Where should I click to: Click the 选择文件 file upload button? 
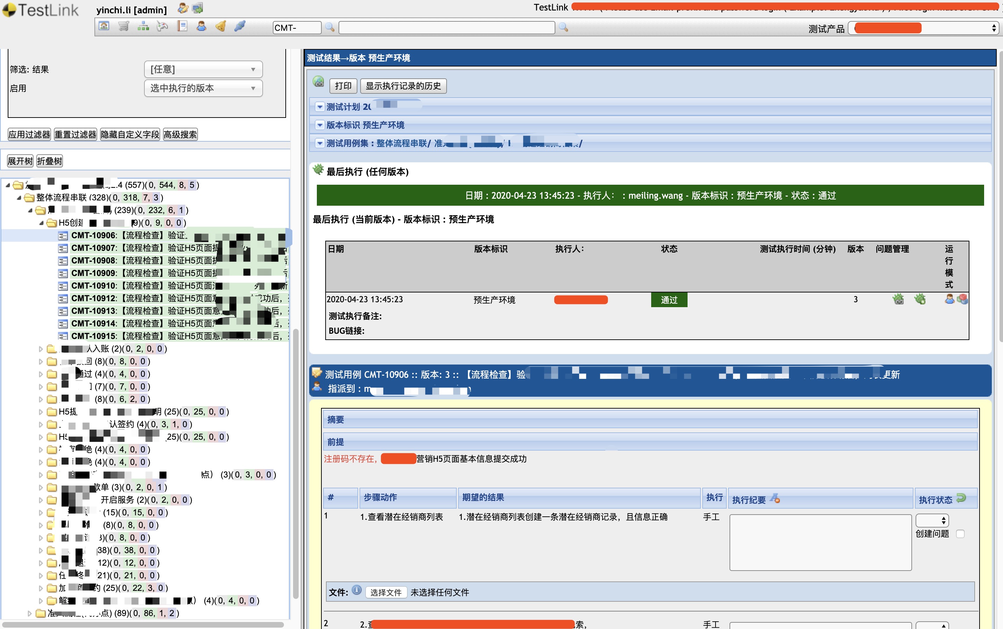[x=386, y=592]
